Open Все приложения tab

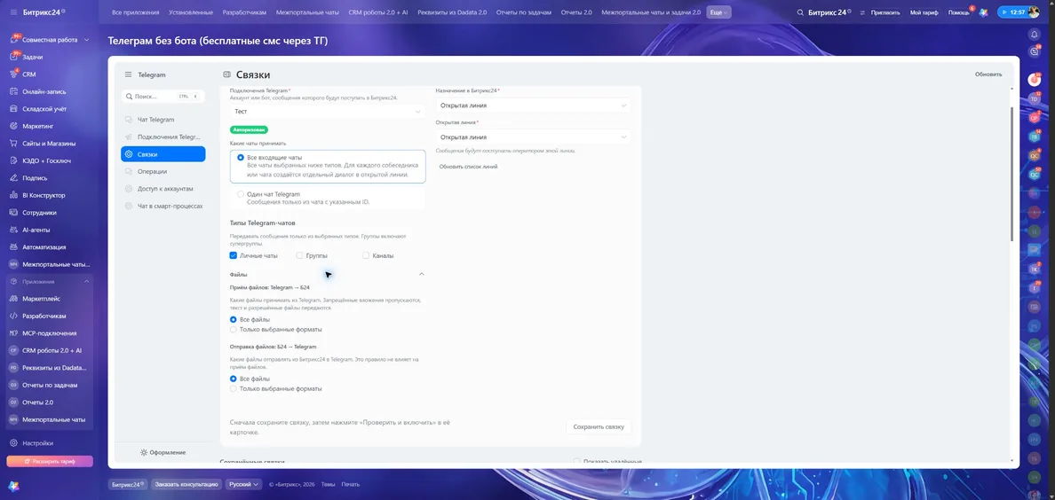[135, 12]
